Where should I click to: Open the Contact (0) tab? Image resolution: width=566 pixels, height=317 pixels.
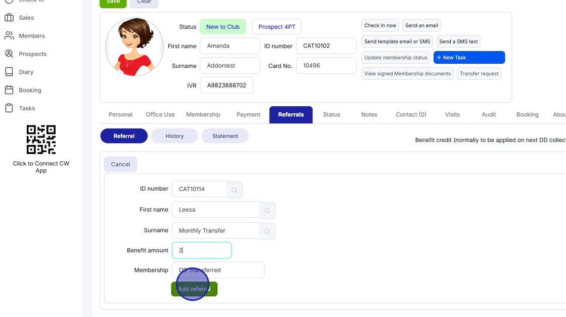(411, 114)
